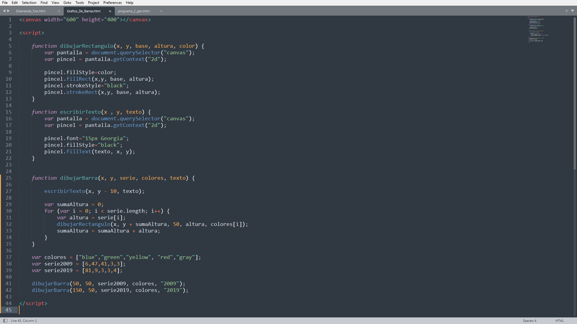Screen dimensions: 577x324
Task: Open the Find menu
Action: click(x=44, y=3)
